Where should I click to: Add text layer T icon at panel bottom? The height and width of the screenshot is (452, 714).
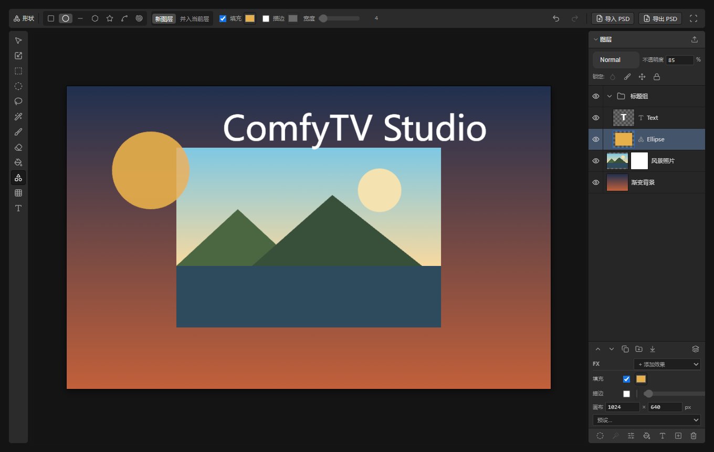pos(663,436)
